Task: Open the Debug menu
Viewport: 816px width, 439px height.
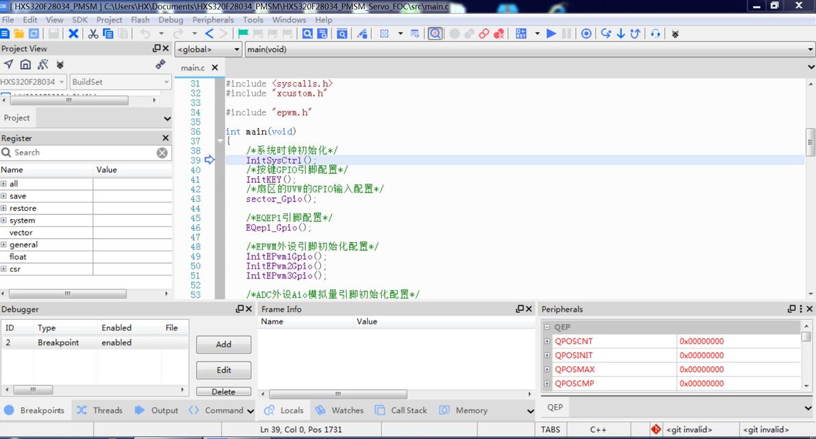Action: [170, 20]
